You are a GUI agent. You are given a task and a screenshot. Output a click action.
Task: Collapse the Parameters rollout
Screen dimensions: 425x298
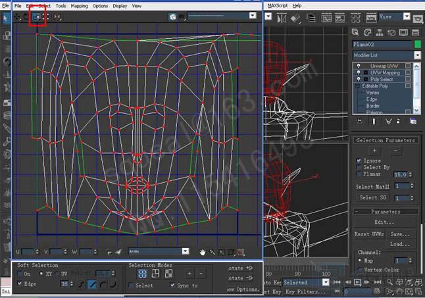click(x=386, y=212)
